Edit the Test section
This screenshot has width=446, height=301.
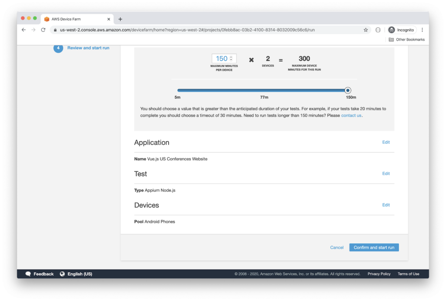(386, 174)
